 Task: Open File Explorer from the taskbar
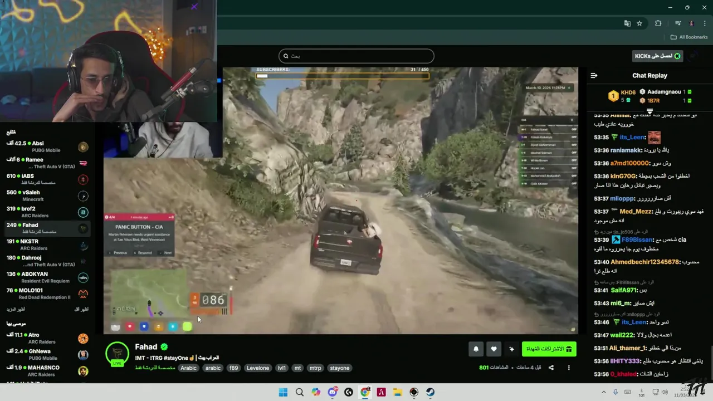pyautogui.click(x=398, y=392)
